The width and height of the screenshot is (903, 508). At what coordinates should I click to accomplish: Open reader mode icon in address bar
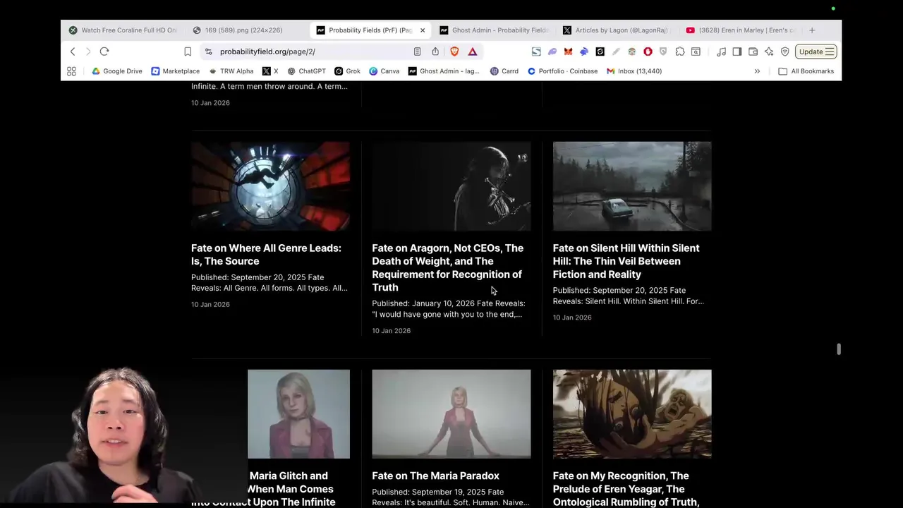[x=417, y=52]
